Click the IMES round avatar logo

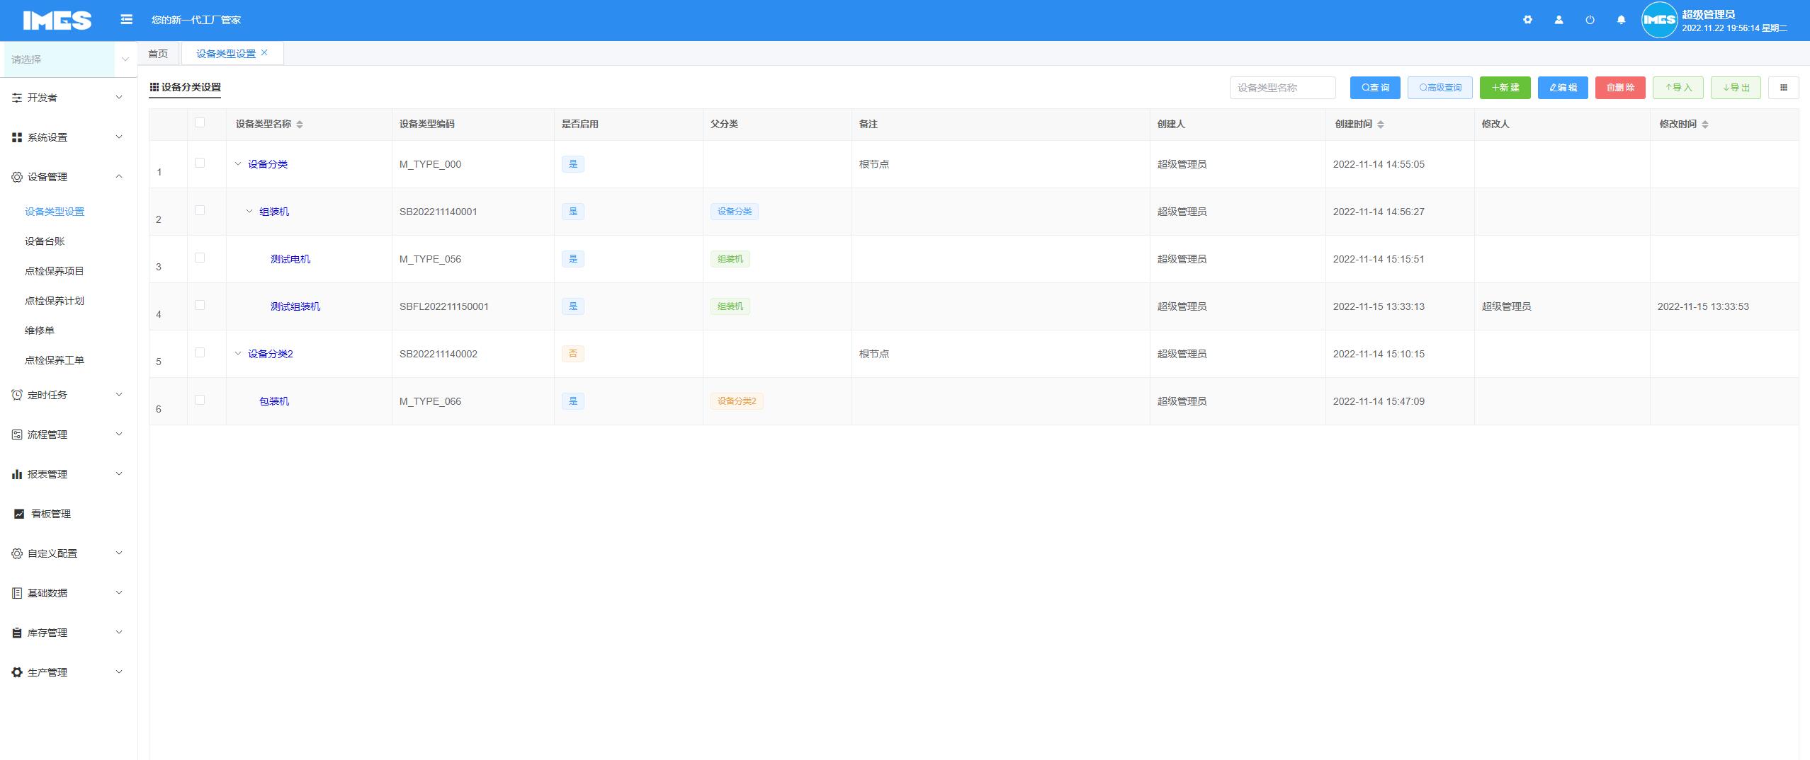coord(1659,20)
